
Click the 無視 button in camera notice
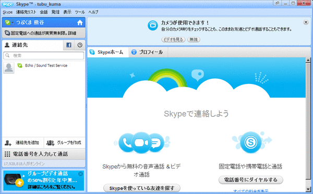point(194,40)
